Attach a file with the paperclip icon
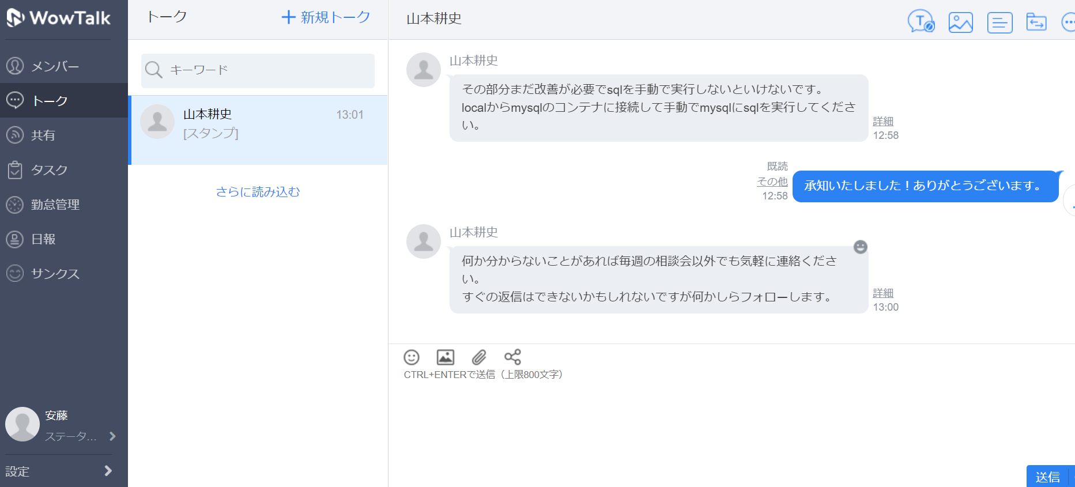1075x487 pixels. 479,357
